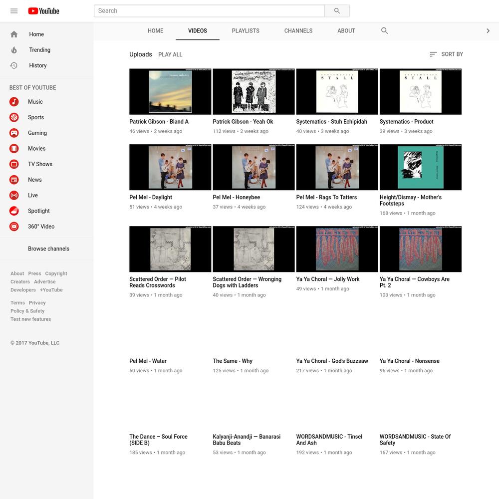Screen dimensions: 499x499
Task: Click the News icon
Action: [x=14, y=180]
